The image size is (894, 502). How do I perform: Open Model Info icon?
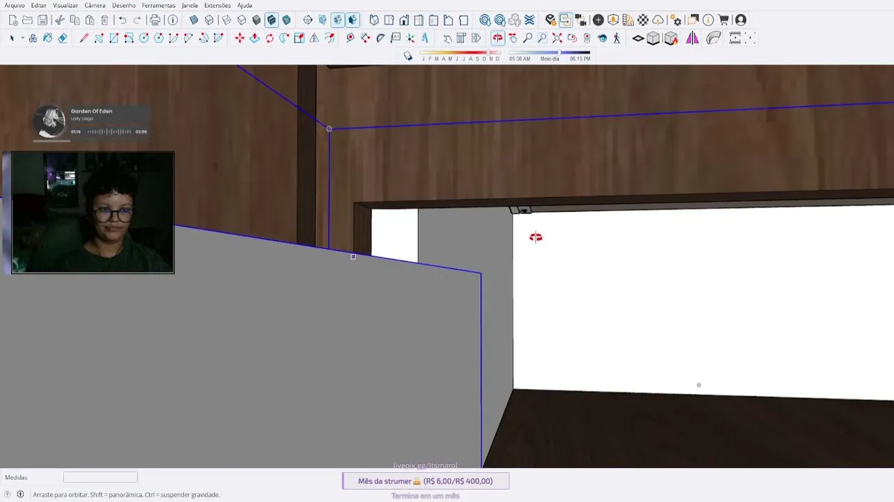click(173, 20)
